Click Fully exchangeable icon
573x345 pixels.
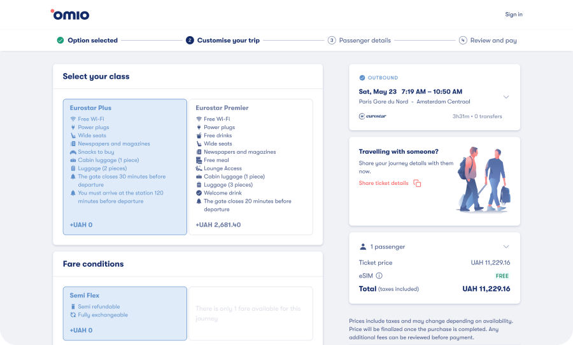pyautogui.click(x=73, y=315)
